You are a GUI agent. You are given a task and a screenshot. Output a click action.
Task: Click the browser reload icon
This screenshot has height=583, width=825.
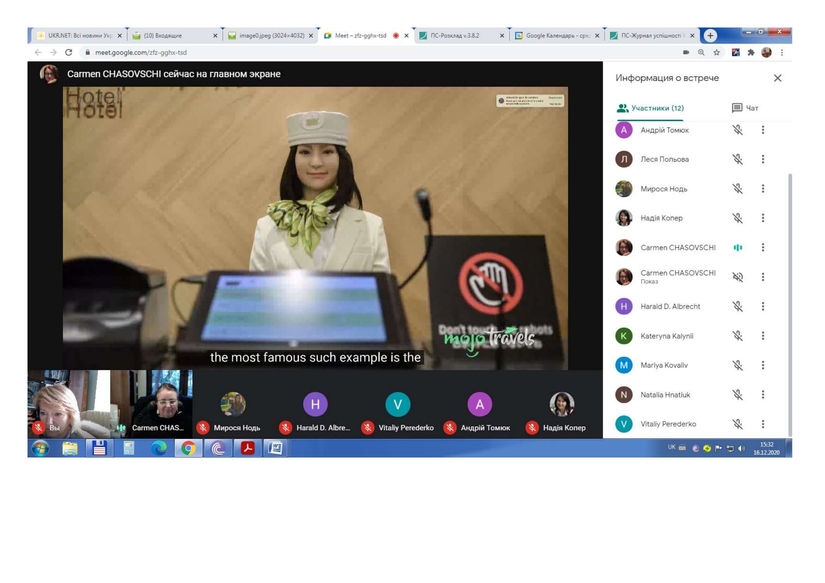point(69,53)
